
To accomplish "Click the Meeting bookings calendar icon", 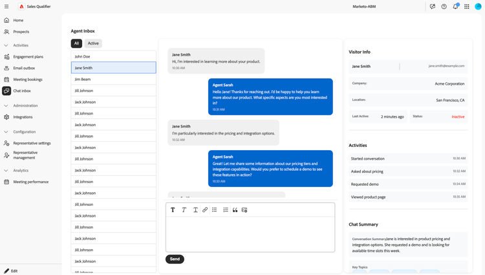I will click(x=6, y=80).
